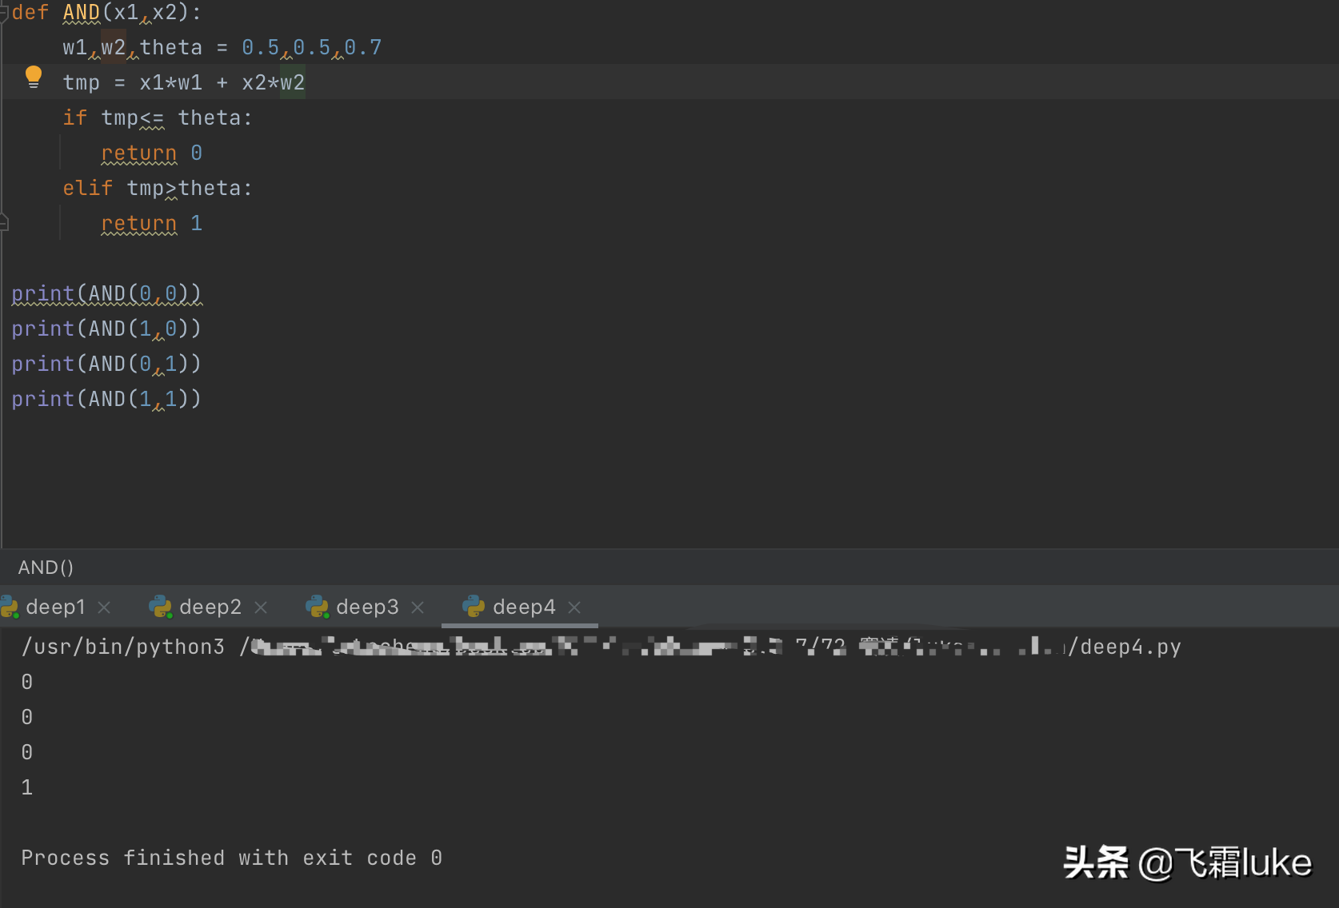This screenshot has height=908, width=1339.
Task: Close the deep1 run tab
Action: tap(104, 607)
